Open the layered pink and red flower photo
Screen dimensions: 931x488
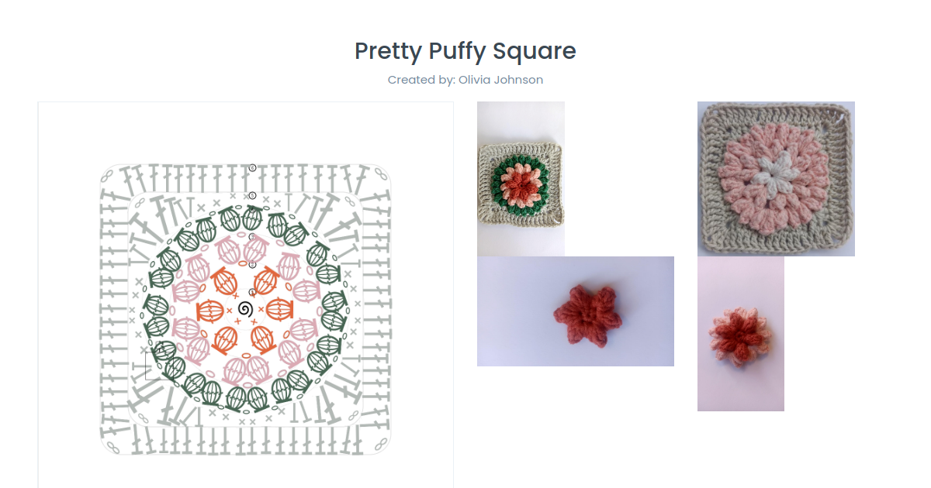741,334
